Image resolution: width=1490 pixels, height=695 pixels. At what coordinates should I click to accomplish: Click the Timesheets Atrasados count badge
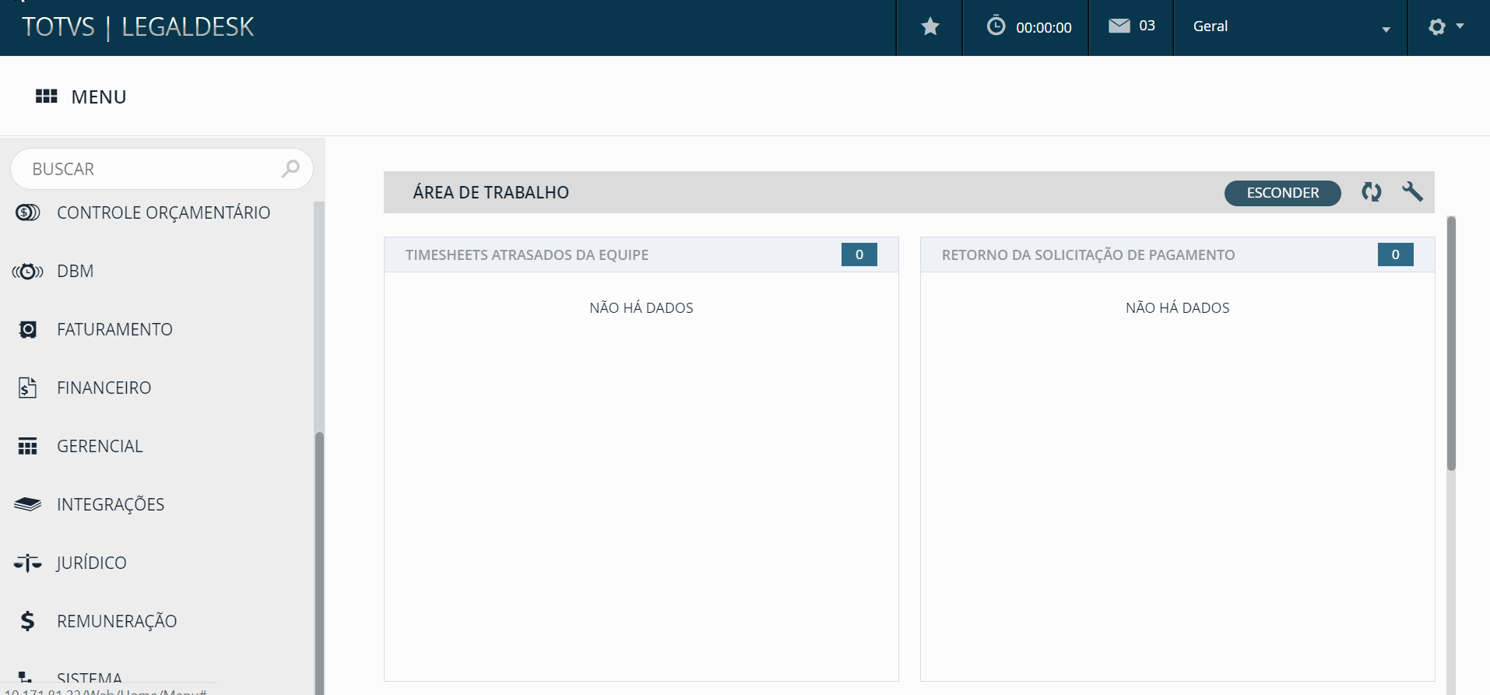point(859,254)
